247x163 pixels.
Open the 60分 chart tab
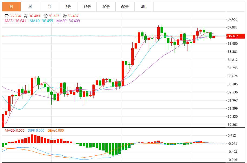(125, 7)
